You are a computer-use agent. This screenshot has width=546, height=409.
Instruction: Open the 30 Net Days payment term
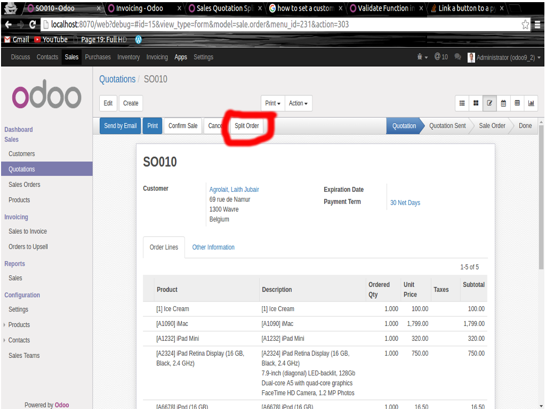[405, 203]
